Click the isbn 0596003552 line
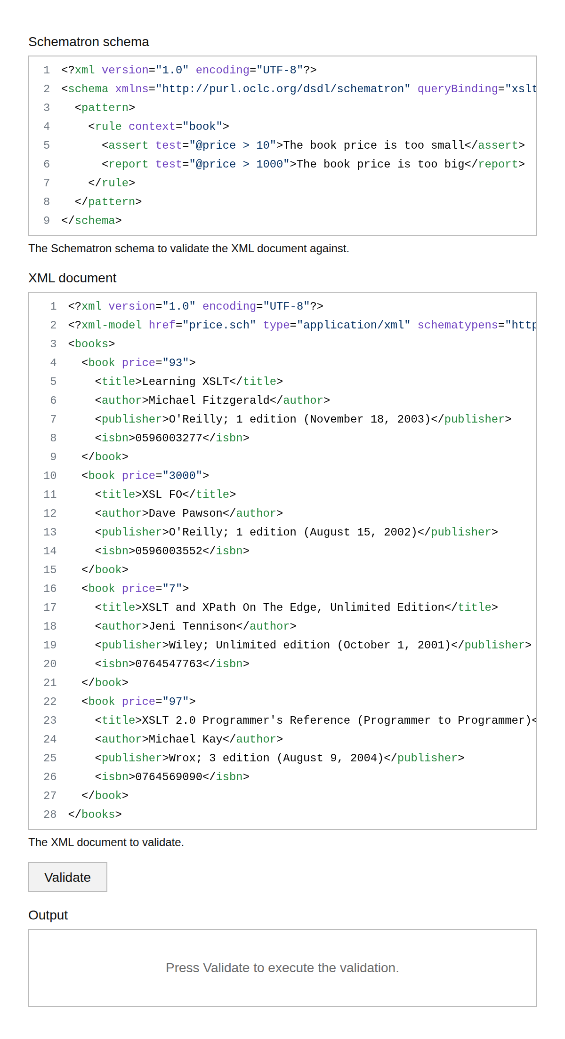The height and width of the screenshot is (1039, 565). (172, 551)
